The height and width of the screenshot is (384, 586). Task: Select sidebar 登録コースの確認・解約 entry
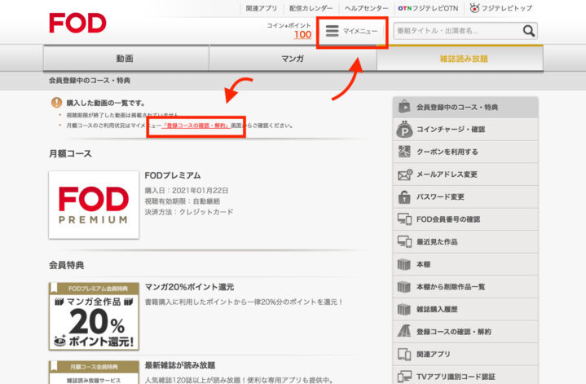[465, 332]
